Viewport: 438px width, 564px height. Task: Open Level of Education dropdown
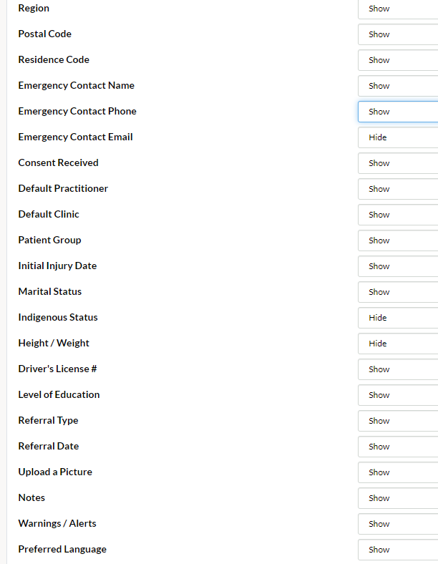(398, 395)
